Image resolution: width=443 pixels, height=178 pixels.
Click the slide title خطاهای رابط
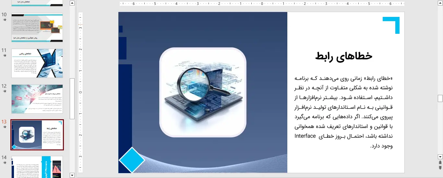click(x=344, y=56)
